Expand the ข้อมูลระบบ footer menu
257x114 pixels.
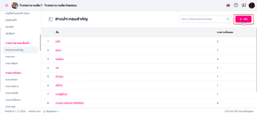click(x=53, y=111)
